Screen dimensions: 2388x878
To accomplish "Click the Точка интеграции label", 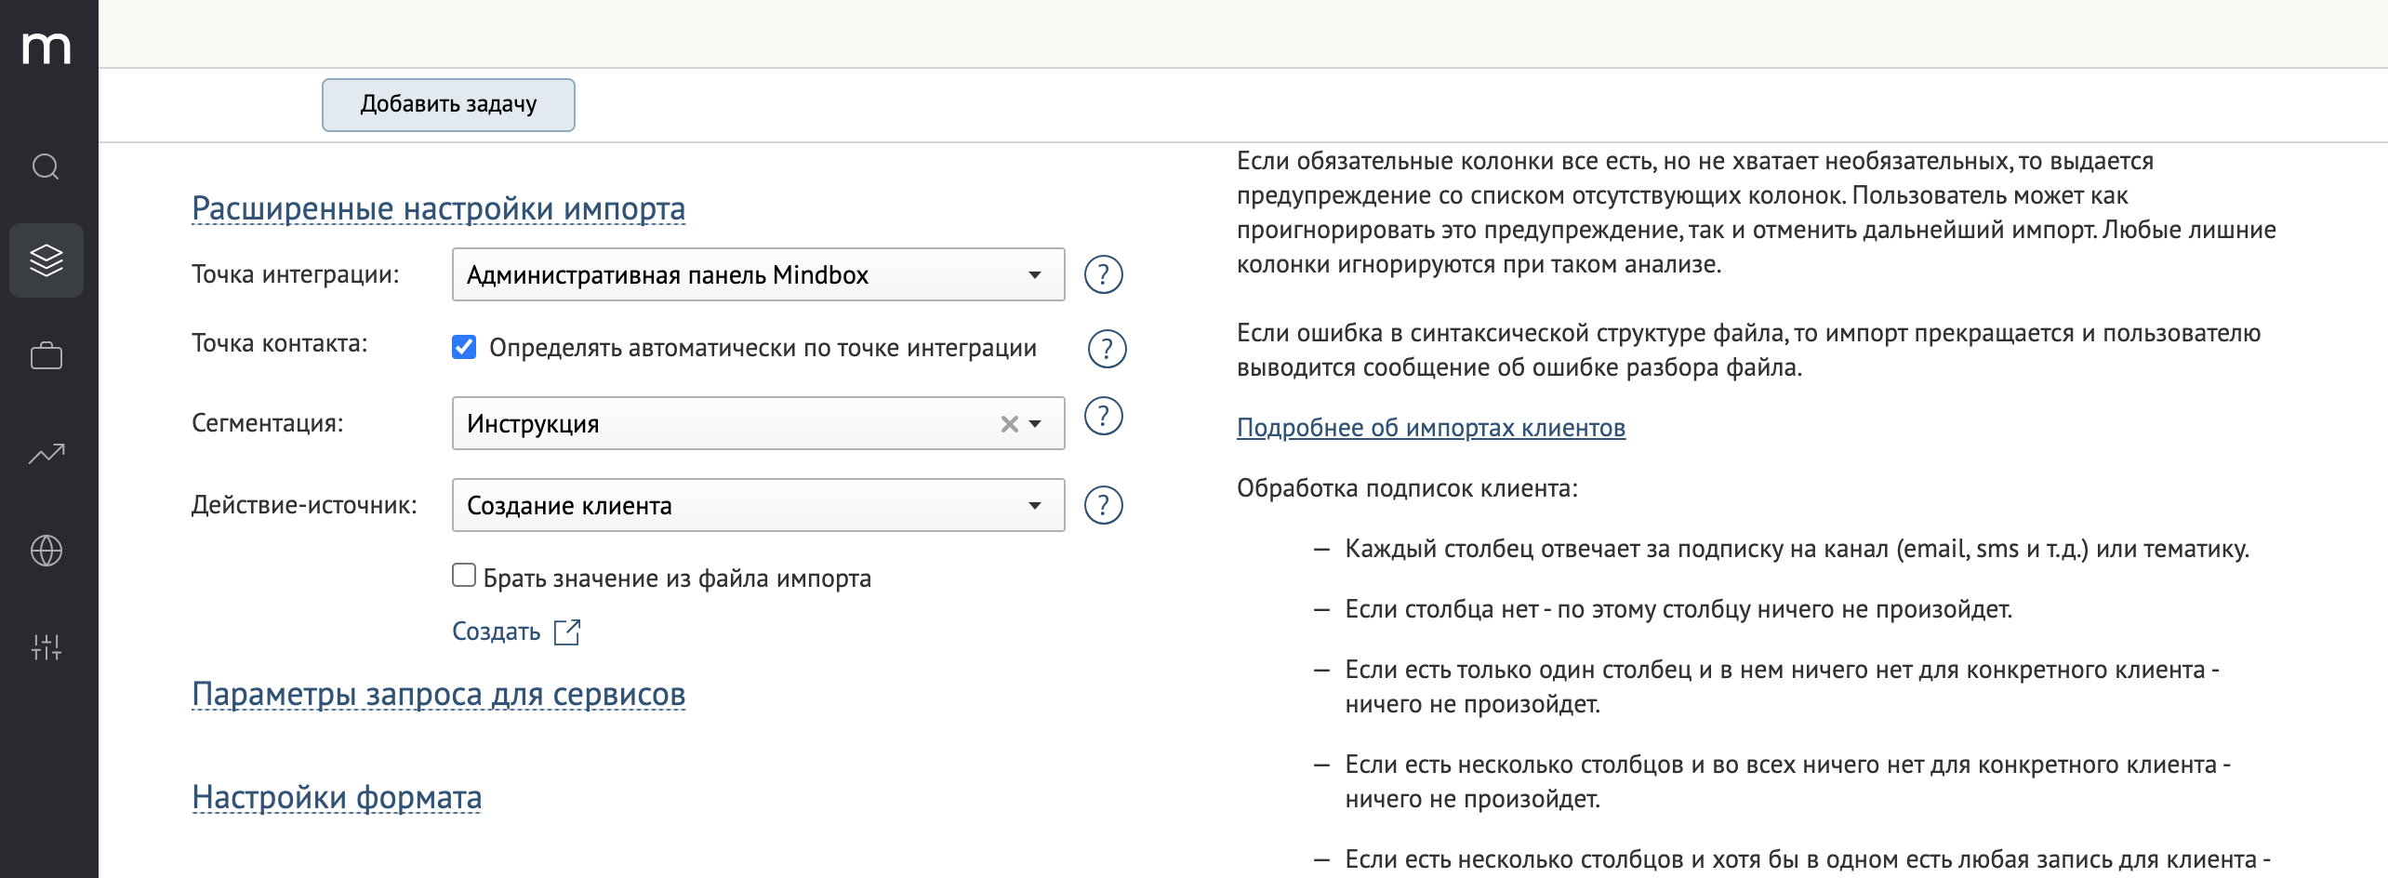I will (x=296, y=274).
